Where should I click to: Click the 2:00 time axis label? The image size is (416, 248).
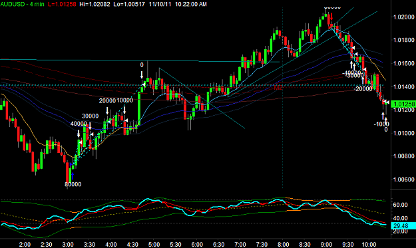(x=25, y=244)
